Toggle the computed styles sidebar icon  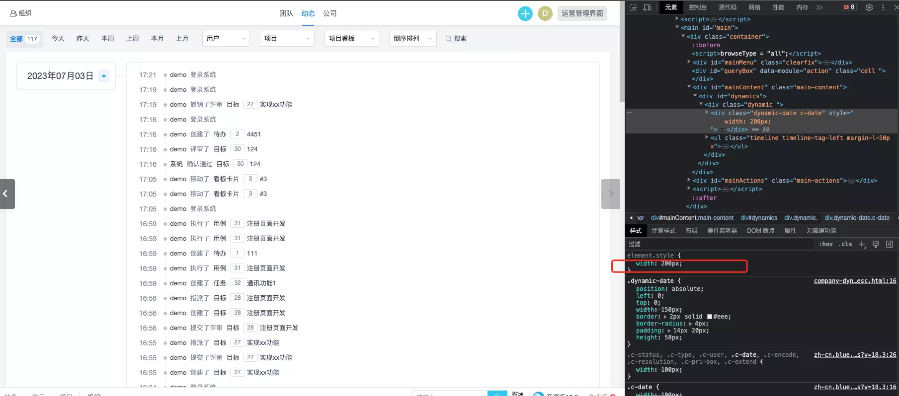[x=890, y=244]
